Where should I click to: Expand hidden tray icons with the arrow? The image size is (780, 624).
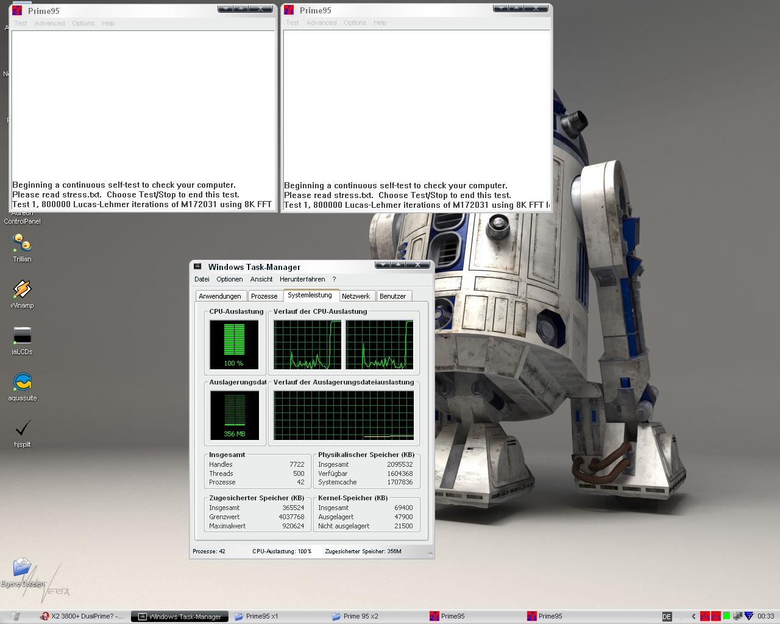pos(693,616)
